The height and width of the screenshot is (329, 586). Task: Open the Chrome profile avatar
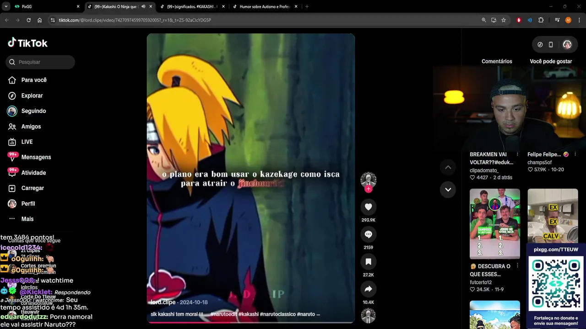click(x=568, y=20)
